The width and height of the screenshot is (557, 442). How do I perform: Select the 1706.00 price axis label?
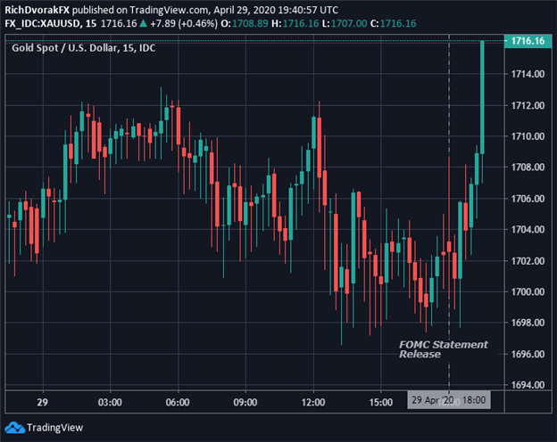click(528, 199)
